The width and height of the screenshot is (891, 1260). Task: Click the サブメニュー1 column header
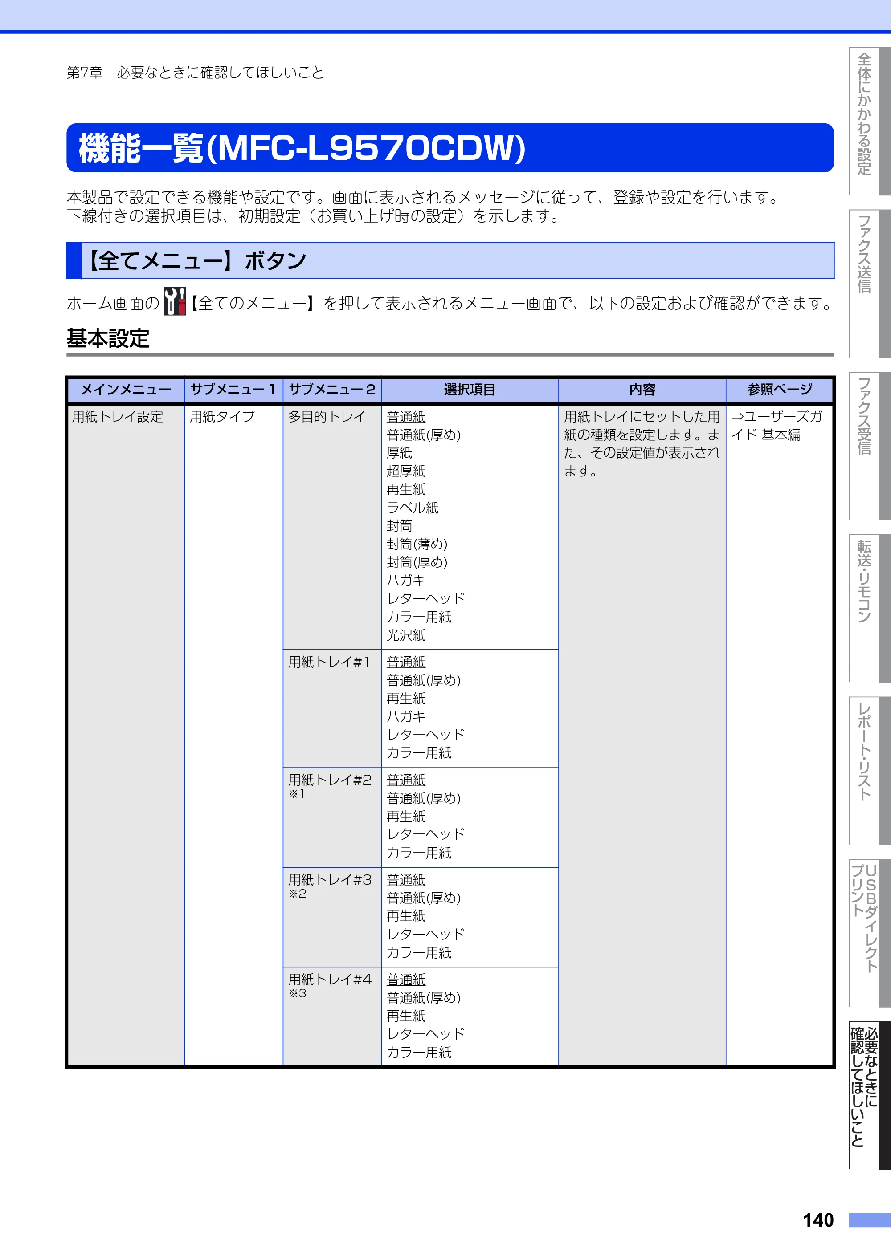(233, 390)
